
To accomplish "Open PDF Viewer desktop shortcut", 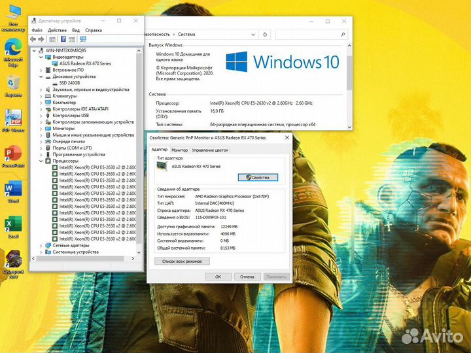I will [13, 121].
